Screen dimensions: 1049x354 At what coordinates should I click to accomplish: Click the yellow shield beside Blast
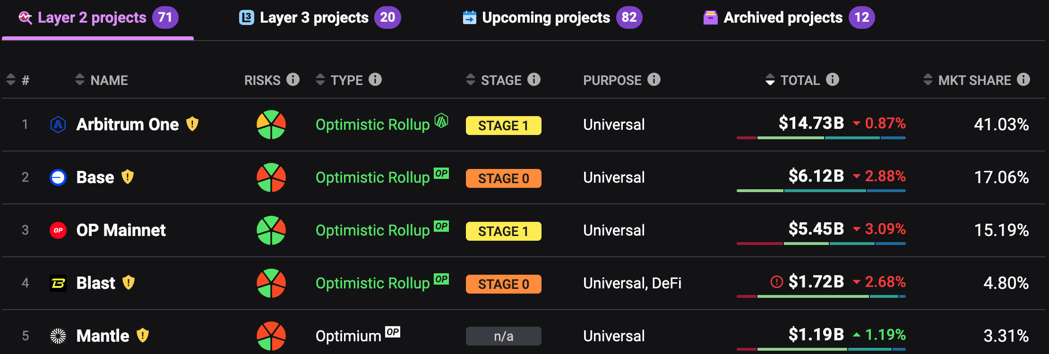[x=129, y=283]
